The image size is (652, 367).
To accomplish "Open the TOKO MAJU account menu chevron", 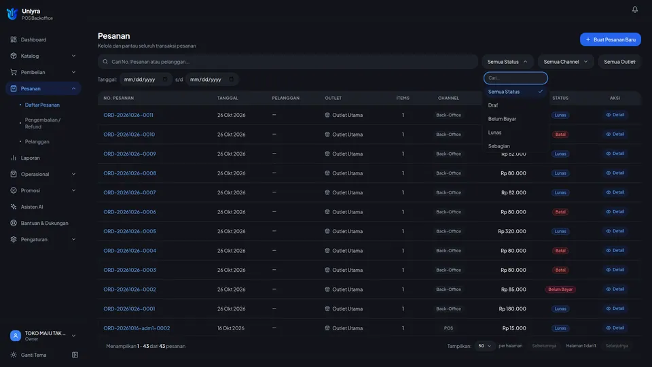I will pyautogui.click(x=73, y=336).
